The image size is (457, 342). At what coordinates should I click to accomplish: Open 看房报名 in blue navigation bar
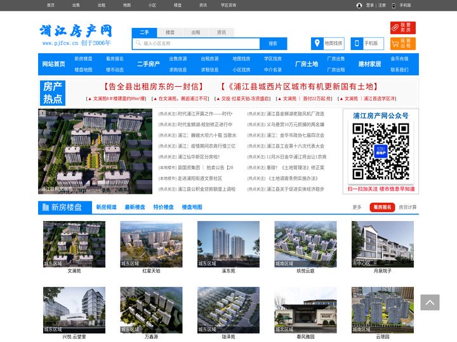115,59
